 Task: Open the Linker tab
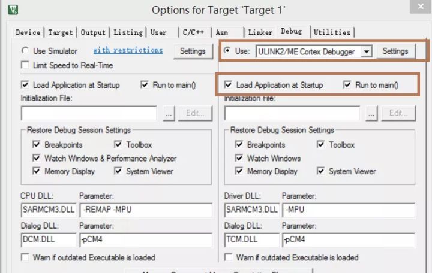tap(260, 32)
